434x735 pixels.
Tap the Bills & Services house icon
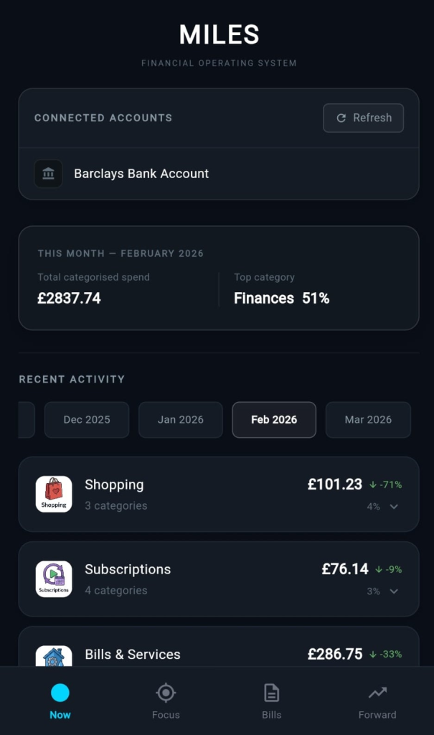pos(54,657)
